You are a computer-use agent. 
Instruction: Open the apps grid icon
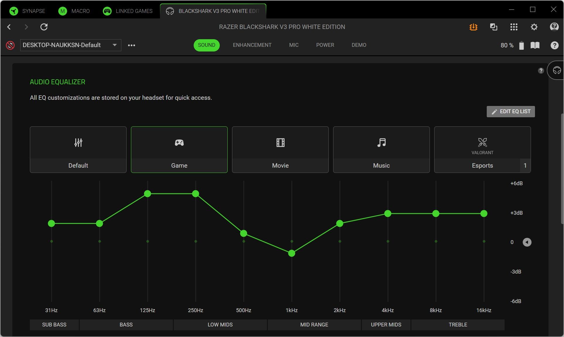coord(514,27)
